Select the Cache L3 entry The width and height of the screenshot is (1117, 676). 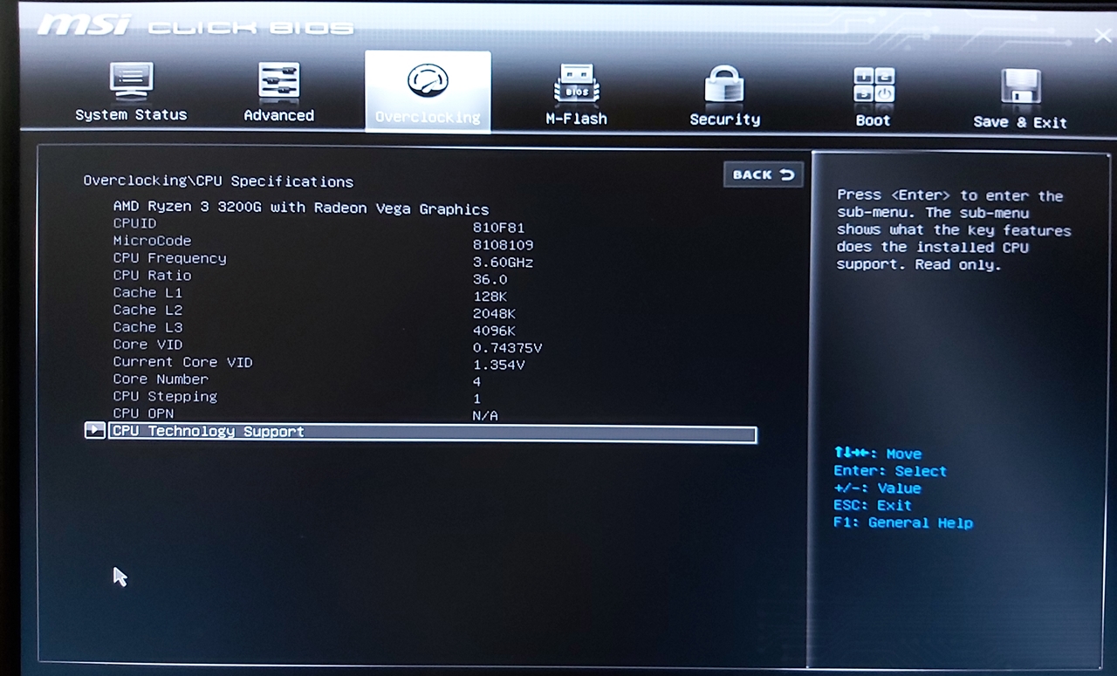[147, 327]
